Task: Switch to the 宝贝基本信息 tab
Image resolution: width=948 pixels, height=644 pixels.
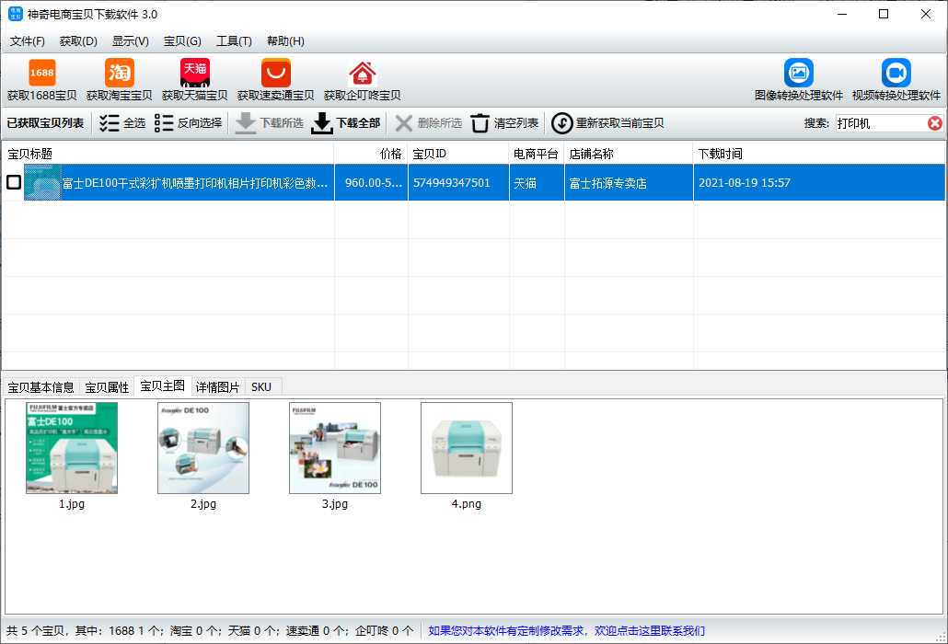Action: click(x=41, y=387)
